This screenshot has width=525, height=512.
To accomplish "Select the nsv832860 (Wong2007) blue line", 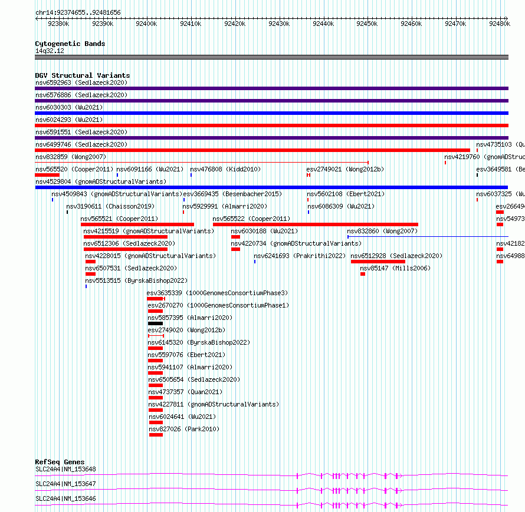I will pyautogui.click(x=428, y=237).
